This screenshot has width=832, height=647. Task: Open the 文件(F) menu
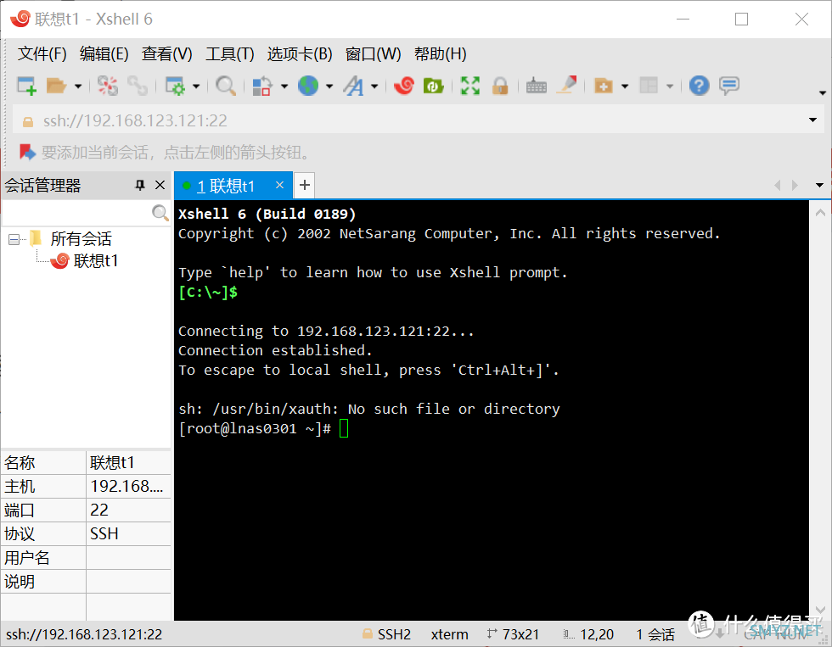tap(42, 53)
